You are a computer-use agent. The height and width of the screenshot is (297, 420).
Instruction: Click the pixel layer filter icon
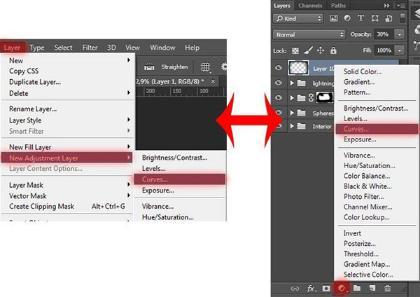point(333,18)
